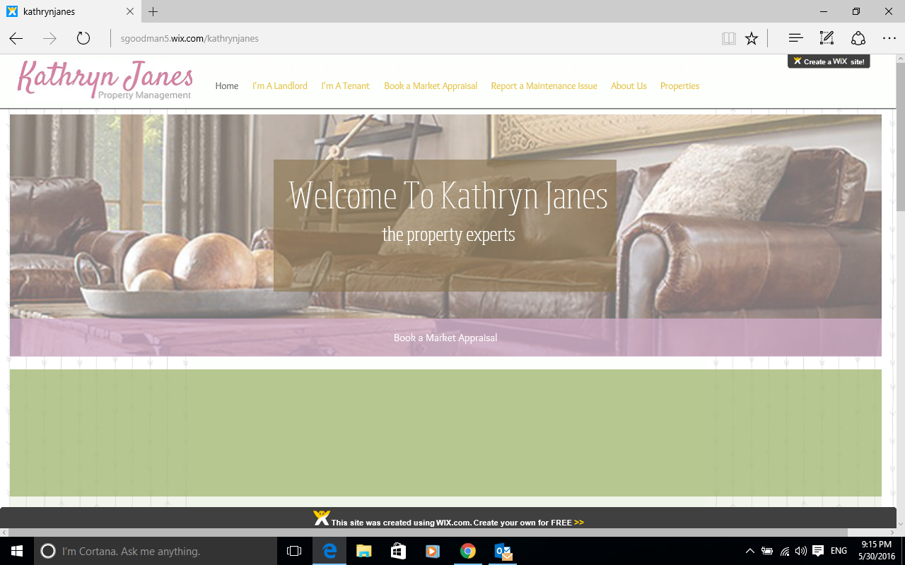Launch Chrome from the taskbar

click(467, 551)
